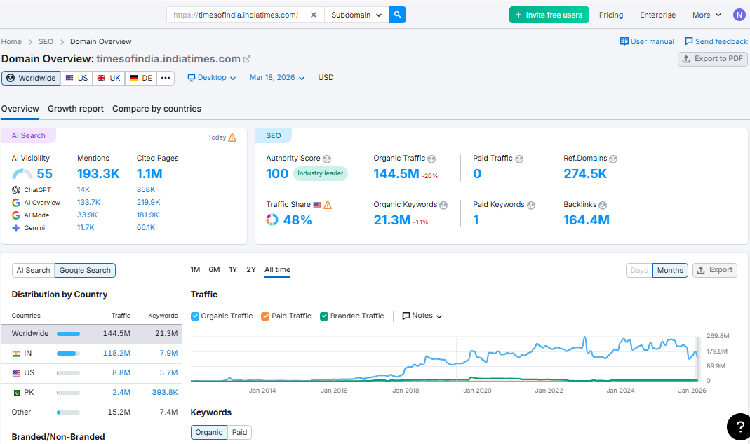Open the Desktop device dropdown
Image resolution: width=750 pixels, height=444 pixels.
tap(210, 77)
